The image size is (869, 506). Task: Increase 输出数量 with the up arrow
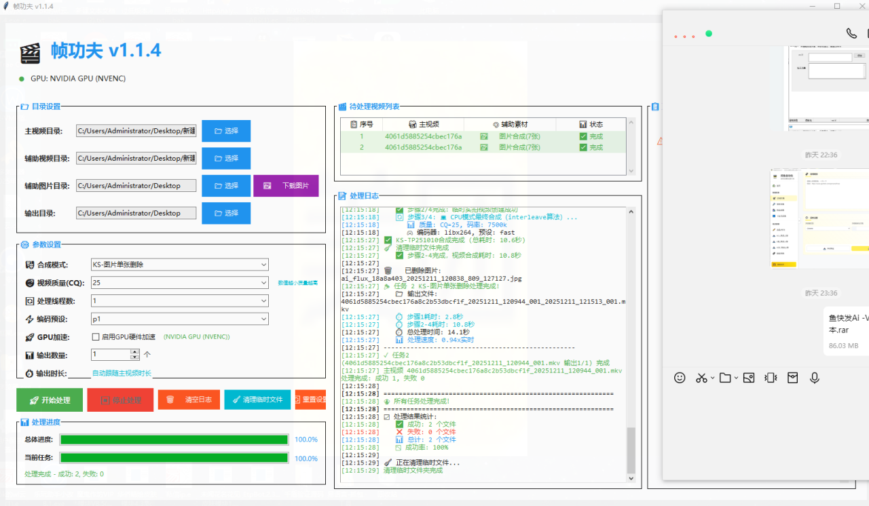coord(135,351)
